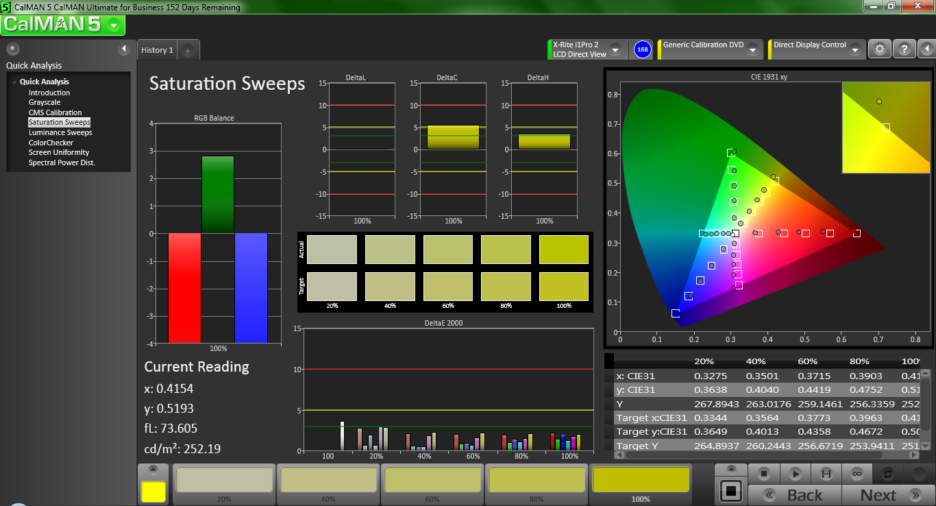
Task: Click the continuous read infinity icon
Action: [x=857, y=474]
